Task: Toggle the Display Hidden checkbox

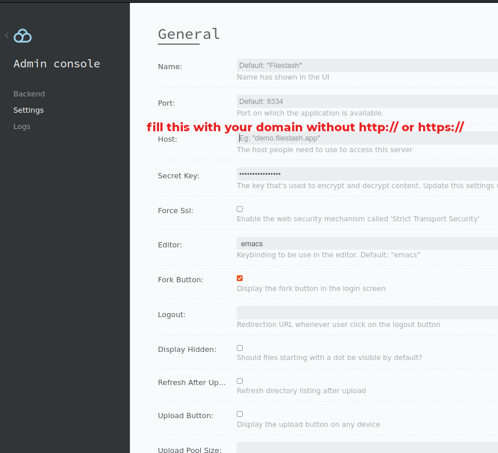Action: 240,348
